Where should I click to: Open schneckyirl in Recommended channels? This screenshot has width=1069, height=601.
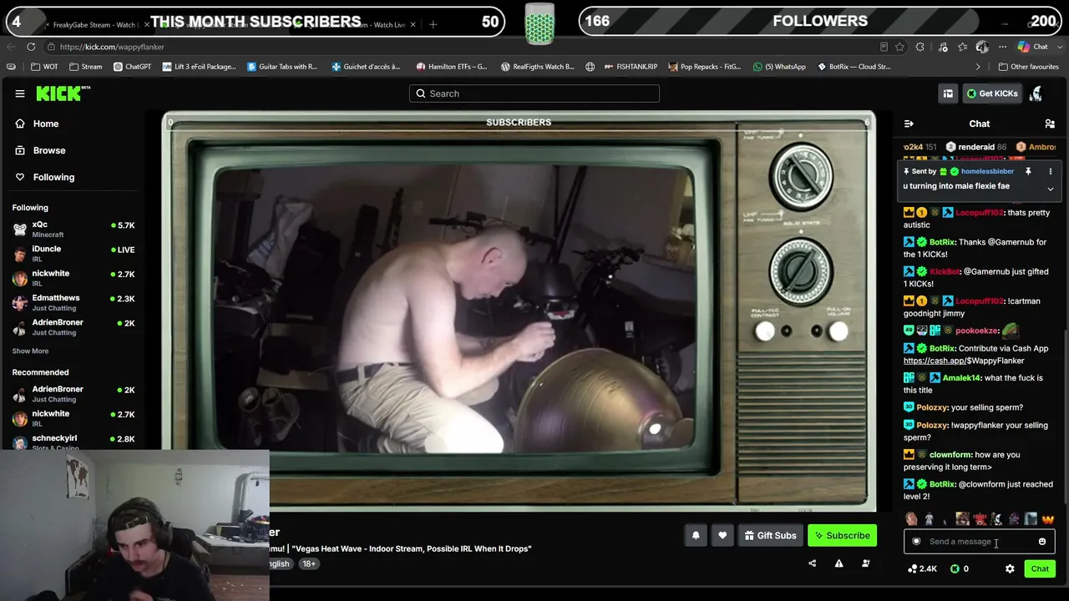tap(73, 442)
